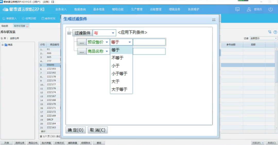Open the 等于 comparison operator dropdown
The width and height of the screenshot is (278, 145).
tap(129, 42)
